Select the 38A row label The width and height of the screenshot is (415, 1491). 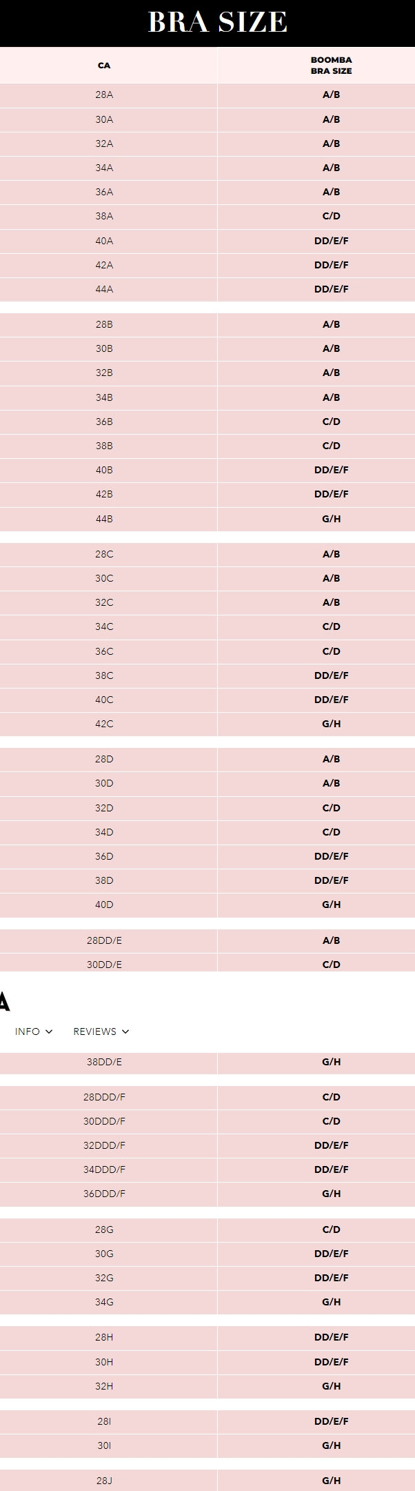pyautogui.click(x=104, y=216)
